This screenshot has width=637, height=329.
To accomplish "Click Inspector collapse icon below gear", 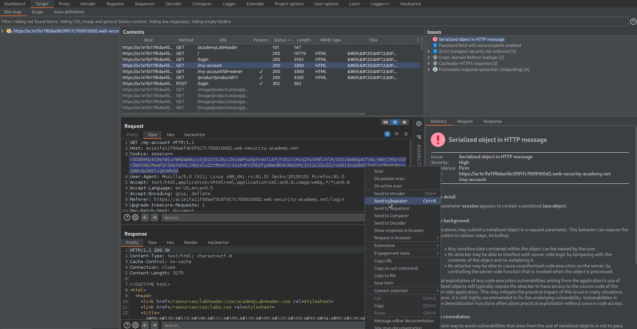I will (419, 137).
